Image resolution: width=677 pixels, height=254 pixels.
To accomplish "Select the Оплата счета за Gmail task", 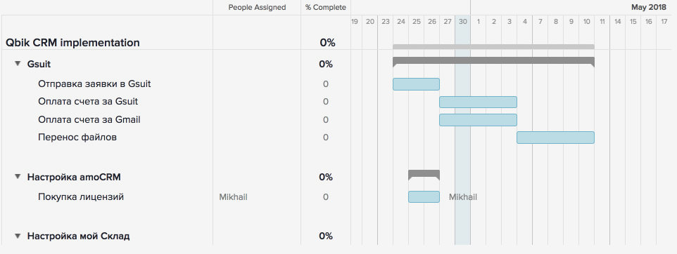I will [89, 120].
